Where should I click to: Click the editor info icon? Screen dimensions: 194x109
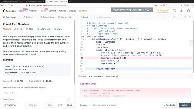(x=164, y=17)
